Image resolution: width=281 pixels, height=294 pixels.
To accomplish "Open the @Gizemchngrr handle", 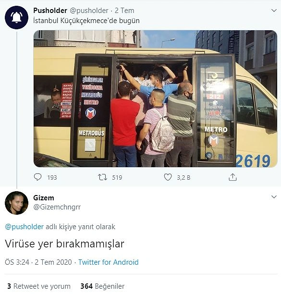I will [x=57, y=207].
